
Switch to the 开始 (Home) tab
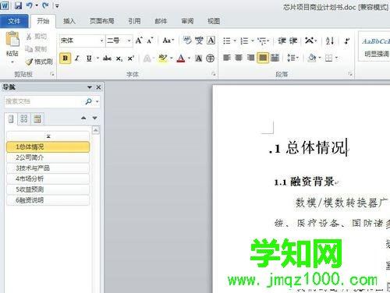[x=43, y=21]
